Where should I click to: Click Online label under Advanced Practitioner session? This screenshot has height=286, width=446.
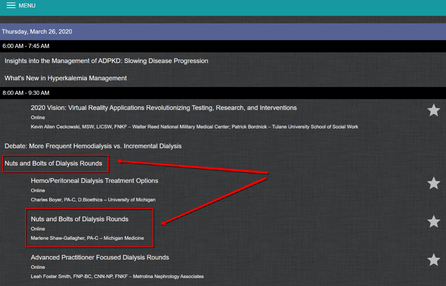(38, 267)
